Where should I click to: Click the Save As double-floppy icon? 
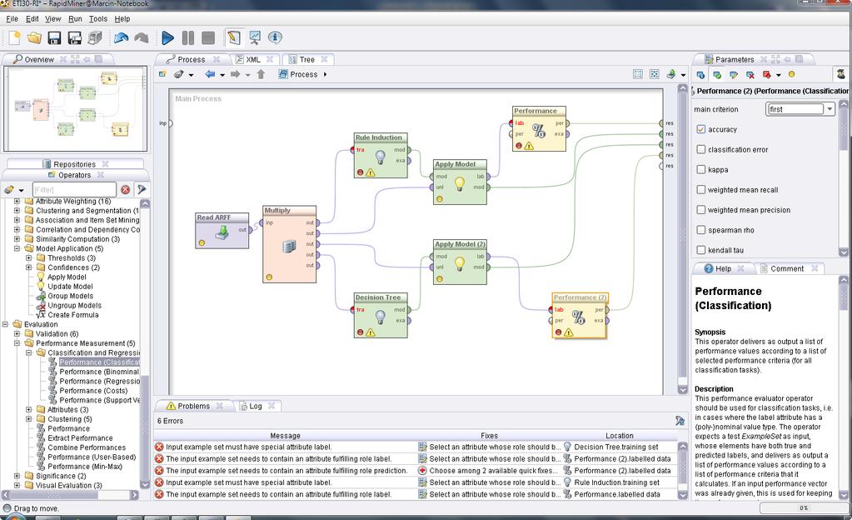click(74, 37)
